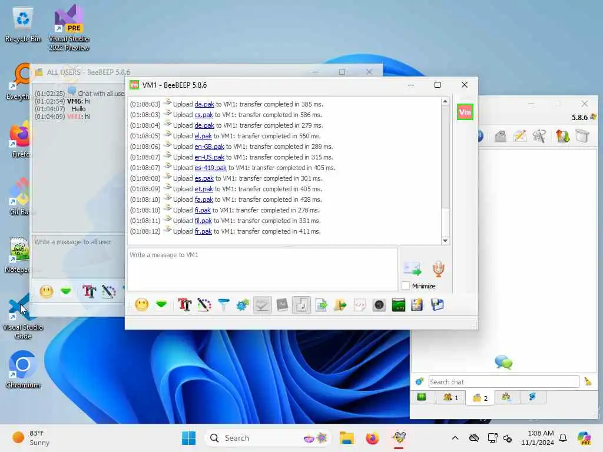603x452 pixels.
Task: Click green down arrow in ALL USERS toolbar
Action: pos(66,291)
